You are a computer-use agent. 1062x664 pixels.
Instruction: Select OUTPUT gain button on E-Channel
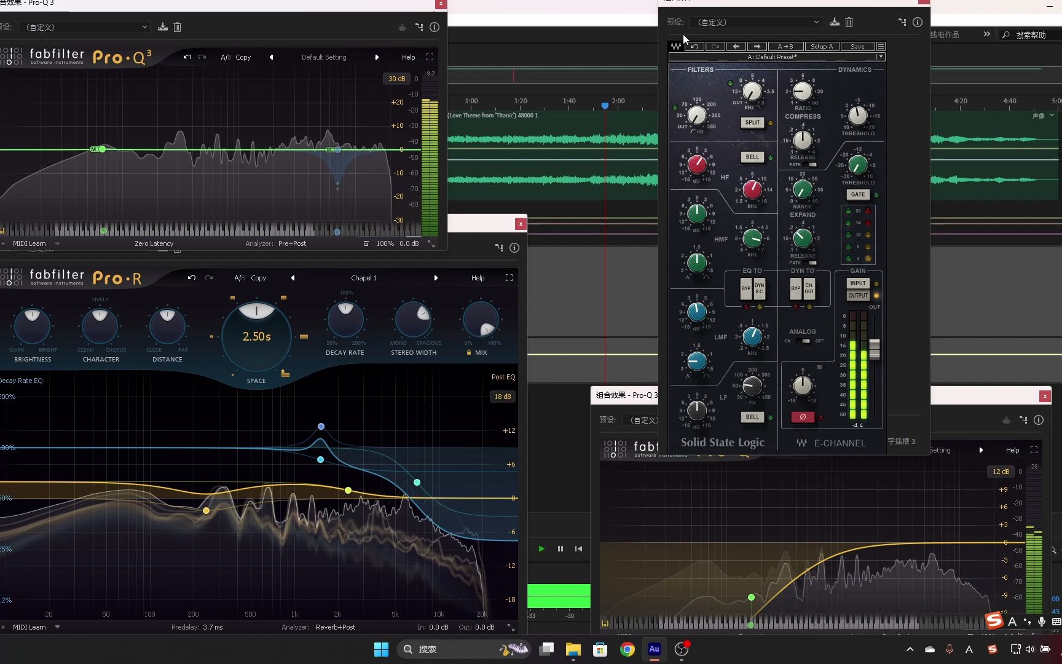858,296
